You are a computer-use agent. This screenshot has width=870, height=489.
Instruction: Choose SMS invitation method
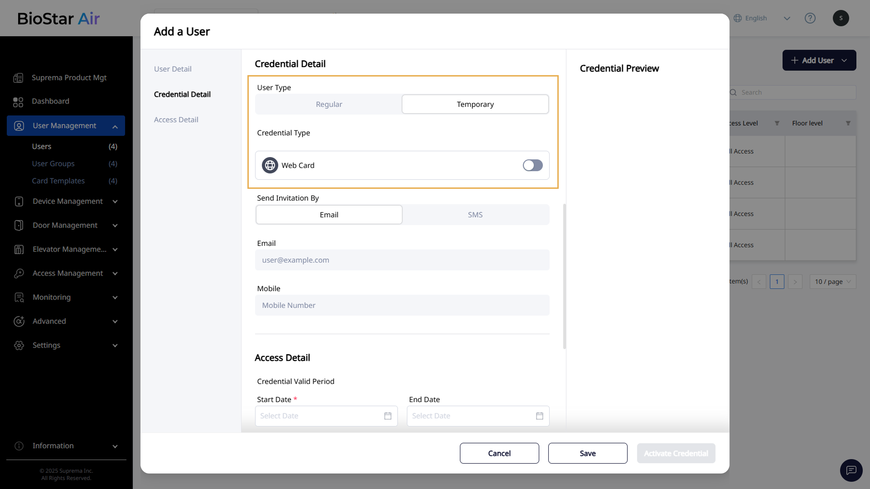click(x=475, y=215)
